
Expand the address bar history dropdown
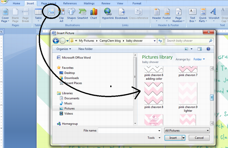coord(155,41)
